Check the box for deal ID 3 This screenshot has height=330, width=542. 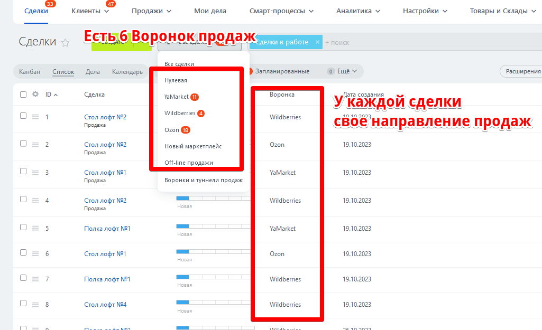(x=23, y=171)
